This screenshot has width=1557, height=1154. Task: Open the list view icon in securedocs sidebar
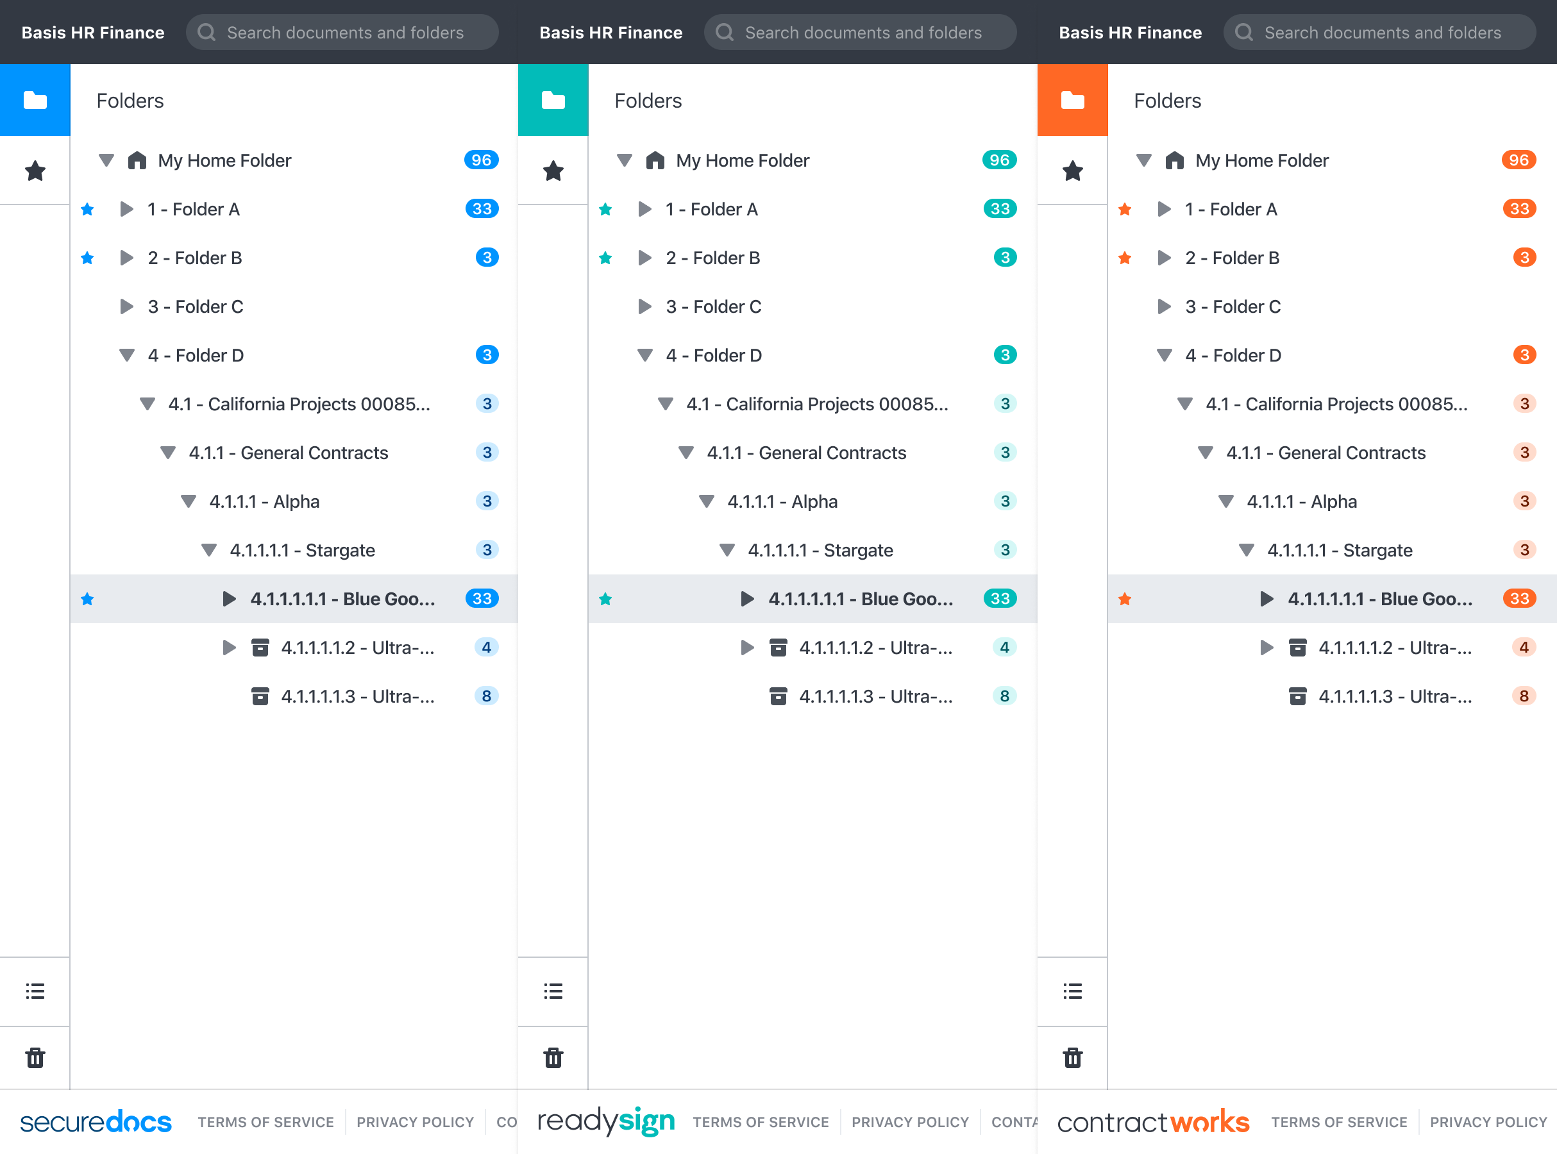[x=35, y=991]
